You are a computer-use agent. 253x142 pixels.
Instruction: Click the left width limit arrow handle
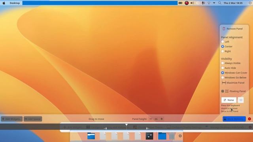[105, 128]
